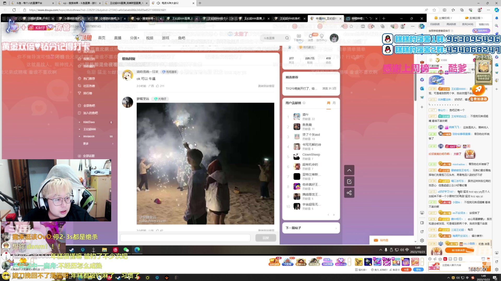Jump to new messages via 有2条新消息
Image resolution: width=501 pixels, height=281 pixels.
pyautogui.click(x=459, y=250)
